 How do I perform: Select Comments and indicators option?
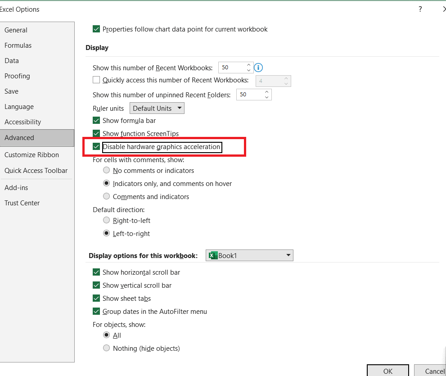(106, 196)
